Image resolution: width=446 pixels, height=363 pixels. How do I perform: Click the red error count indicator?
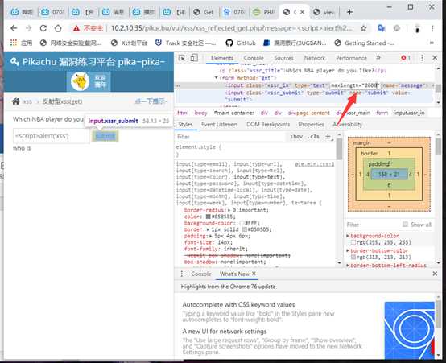[406, 58]
